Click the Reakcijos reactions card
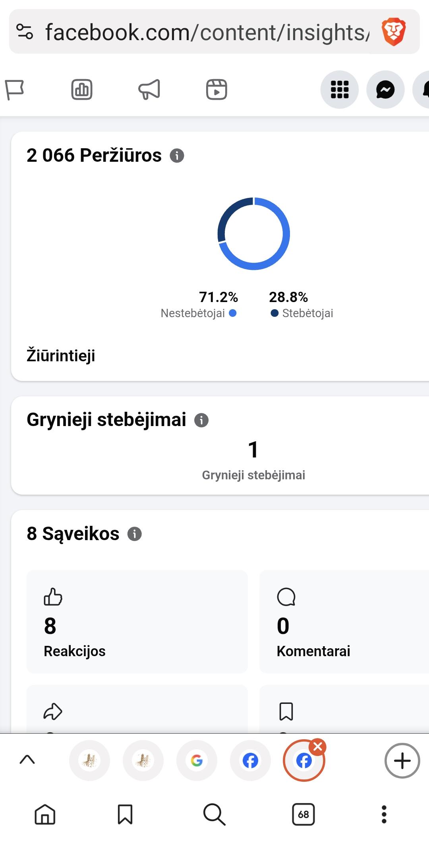Viewport: 429px width, 841px height. 137,622
